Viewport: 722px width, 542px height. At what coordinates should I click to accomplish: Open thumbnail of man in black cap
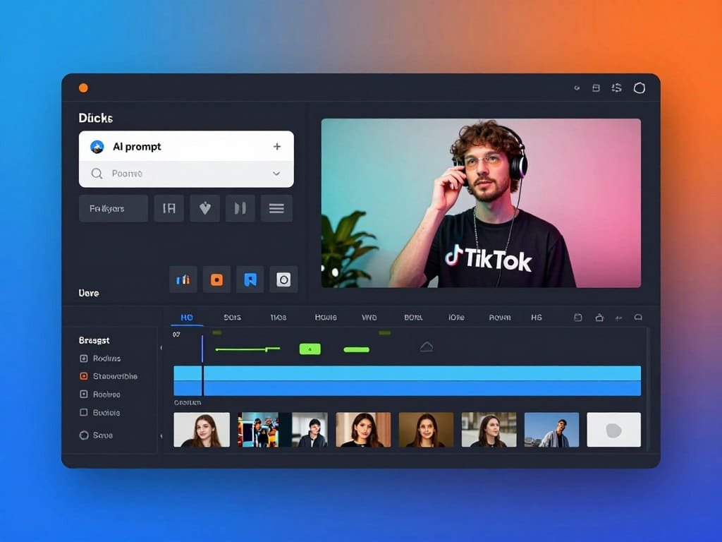[x=310, y=430]
